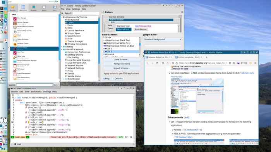Launch Firefox from the left panel
The width and height of the screenshot is (271, 152).
click(5, 32)
